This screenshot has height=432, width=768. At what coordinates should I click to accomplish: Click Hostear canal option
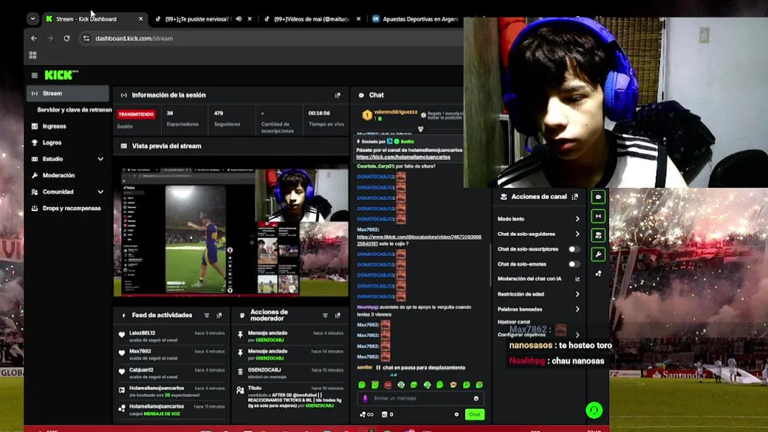(x=514, y=322)
